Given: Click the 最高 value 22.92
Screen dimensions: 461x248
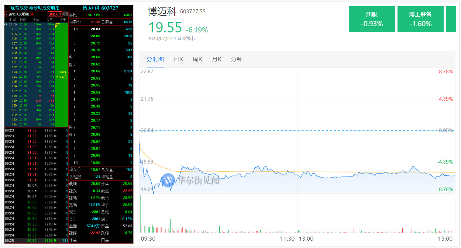Looking at the screenshot, I should (x=128, y=191).
